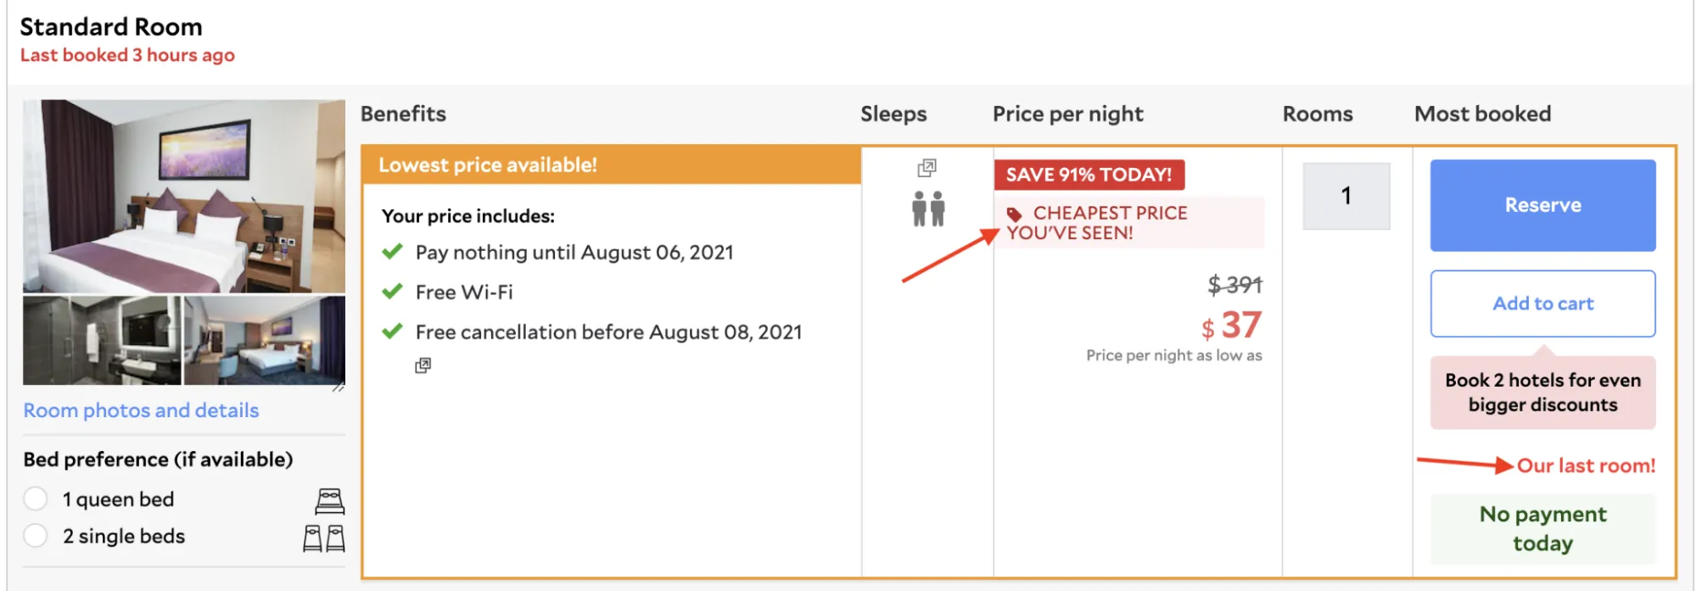1696x591 pixels.
Task: Click the Free Wi-Fi green checkmark
Action: (392, 292)
